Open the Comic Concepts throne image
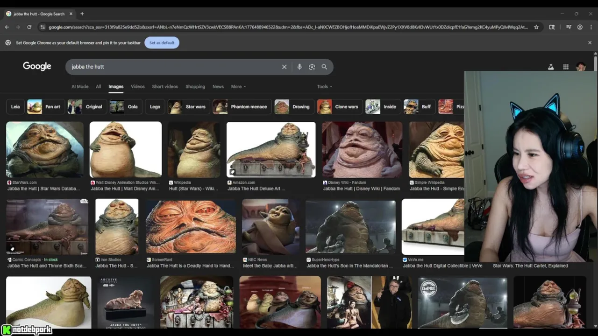Image resolution: width=598 pixels, height=336 pixels. coord(47,226)
